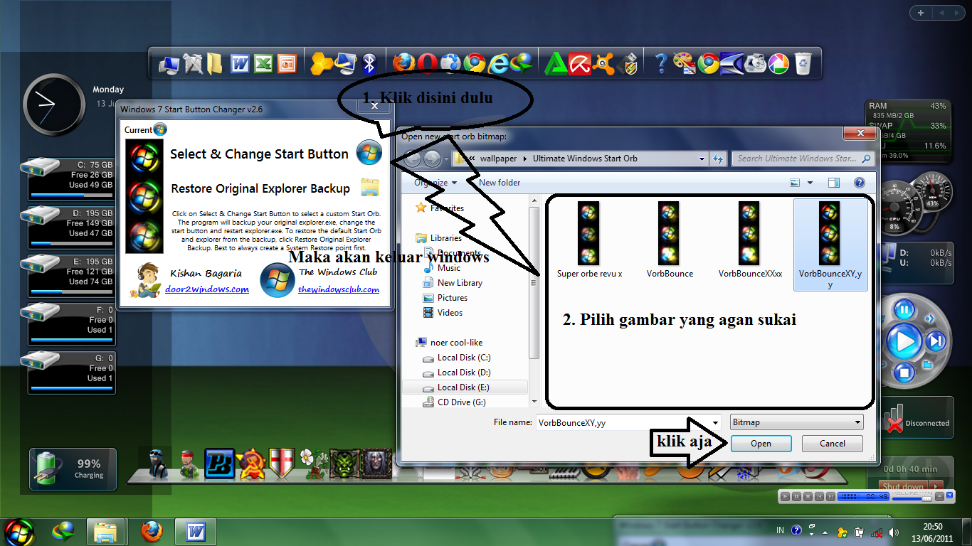Launch avast orange icon in top dock

tap(603, 64)
